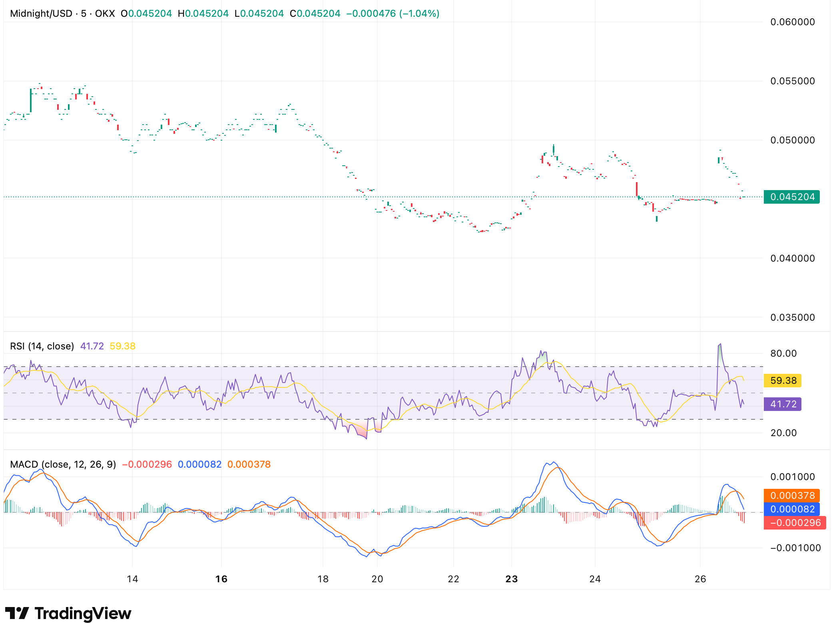Click the bold date label 23 on timeline
Viewport: 837px width, 623px height.
[511, 578]
